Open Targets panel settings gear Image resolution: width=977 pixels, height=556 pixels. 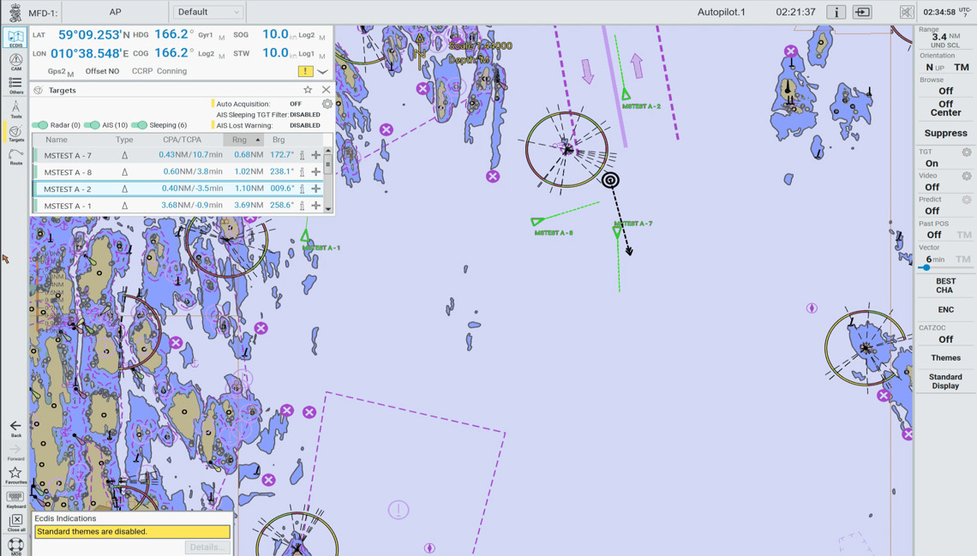pos(327,104)
